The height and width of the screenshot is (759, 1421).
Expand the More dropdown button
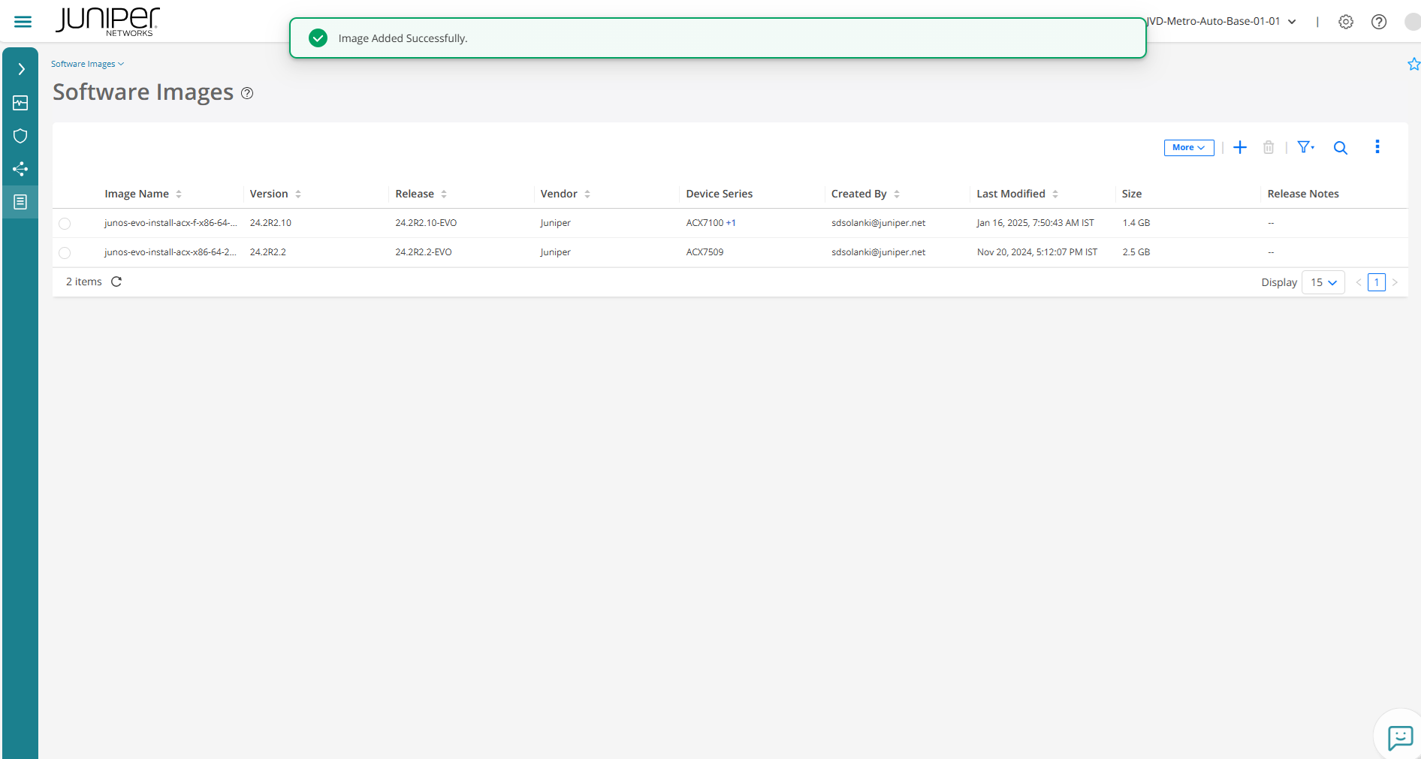point(1189,147)
